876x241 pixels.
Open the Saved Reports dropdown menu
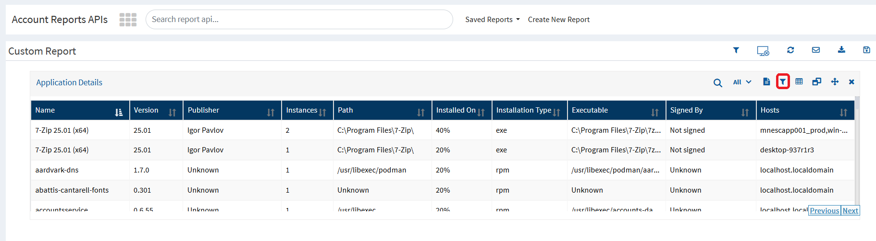[x=492, y=20]
